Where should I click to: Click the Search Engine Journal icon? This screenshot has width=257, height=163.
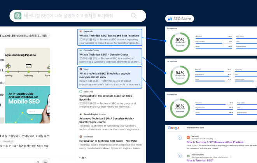[80, 114]
